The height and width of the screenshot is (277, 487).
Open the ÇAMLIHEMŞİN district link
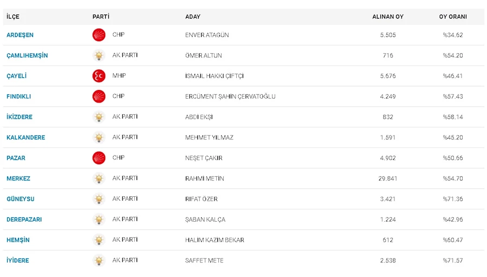tap(27, 56)
